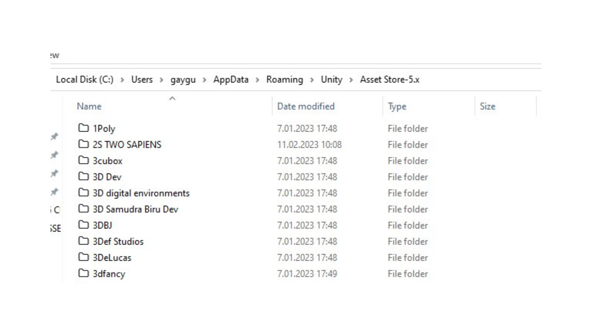Viewport: 592px width, 333px height.
Task: Expand the chevron after Local Disk (C:)
Action: (x=122, y=80)
